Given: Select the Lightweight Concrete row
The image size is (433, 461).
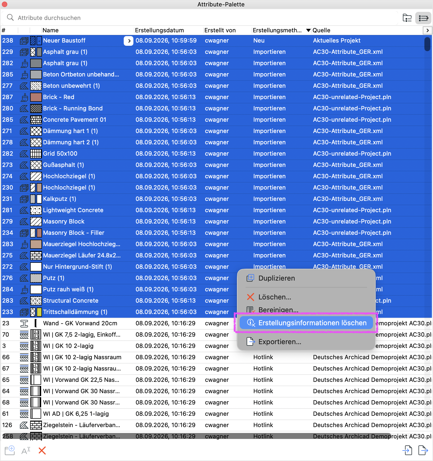Looking at the screenshot, I should coord(216,210).
